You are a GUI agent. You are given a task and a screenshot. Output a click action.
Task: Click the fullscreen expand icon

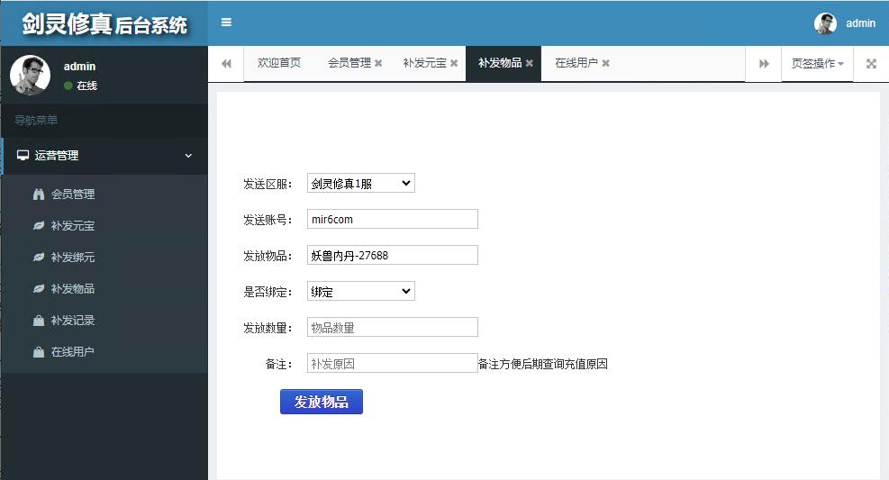(x=871, y=64)
